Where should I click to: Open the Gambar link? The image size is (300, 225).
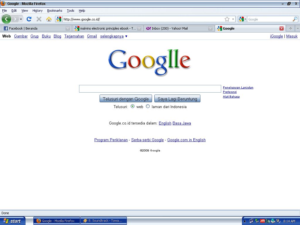21,36
